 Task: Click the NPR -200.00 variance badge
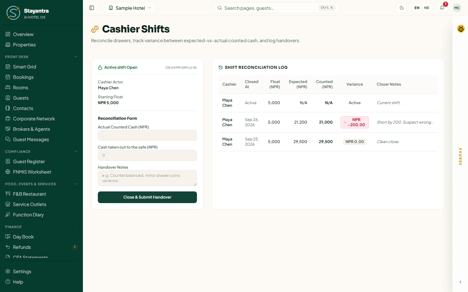click(355, 122)
